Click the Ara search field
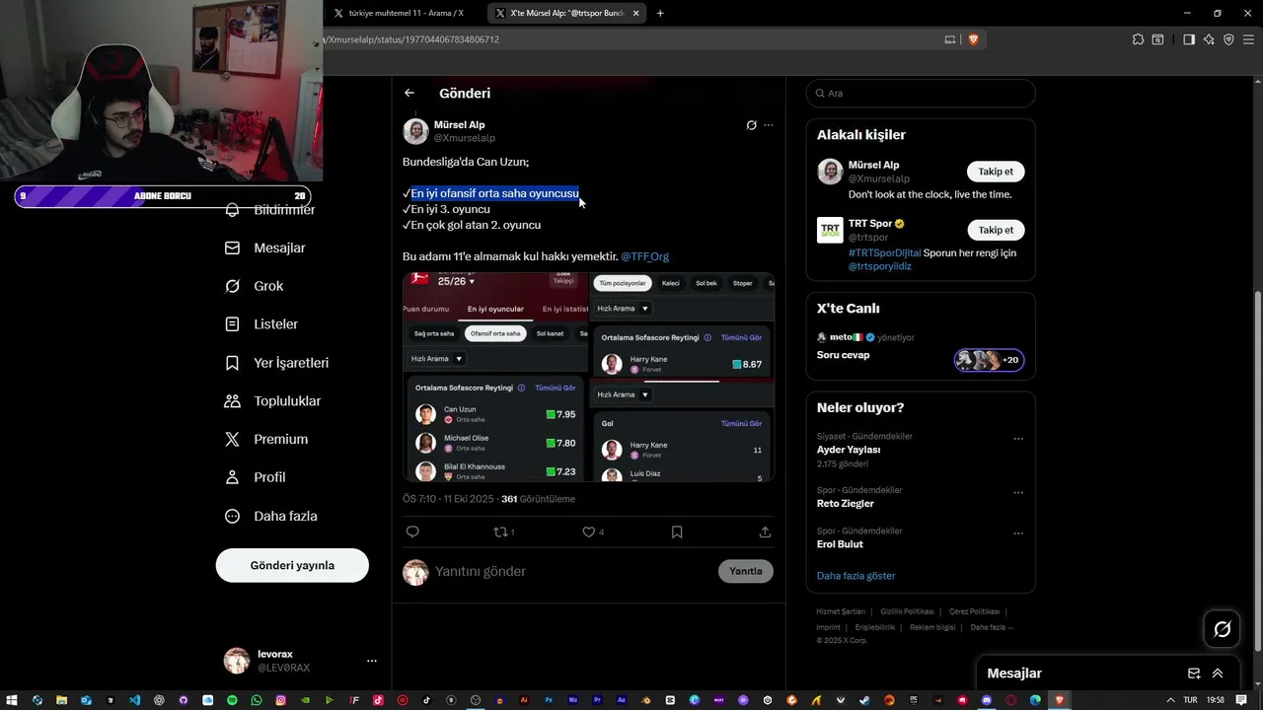Image resolution: width=1263 pixels, height=710 pixels. 921,93
